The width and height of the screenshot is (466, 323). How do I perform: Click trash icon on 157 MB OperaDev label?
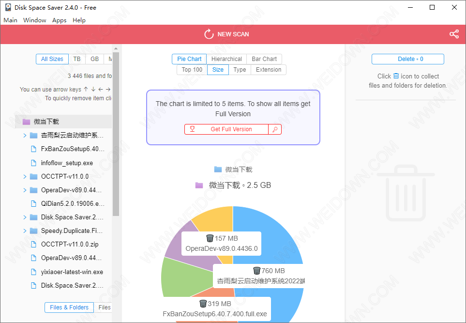pos(210,238)
